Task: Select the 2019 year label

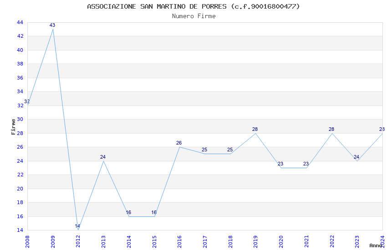Action: click(x=256, y=241)
